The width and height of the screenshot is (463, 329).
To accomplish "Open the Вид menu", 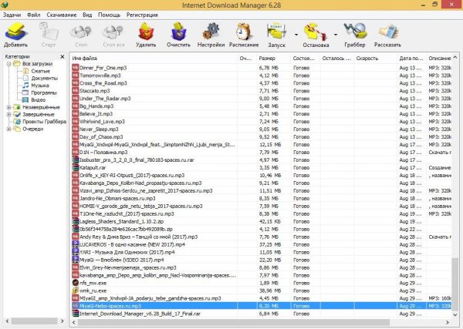I will [87, 15].
